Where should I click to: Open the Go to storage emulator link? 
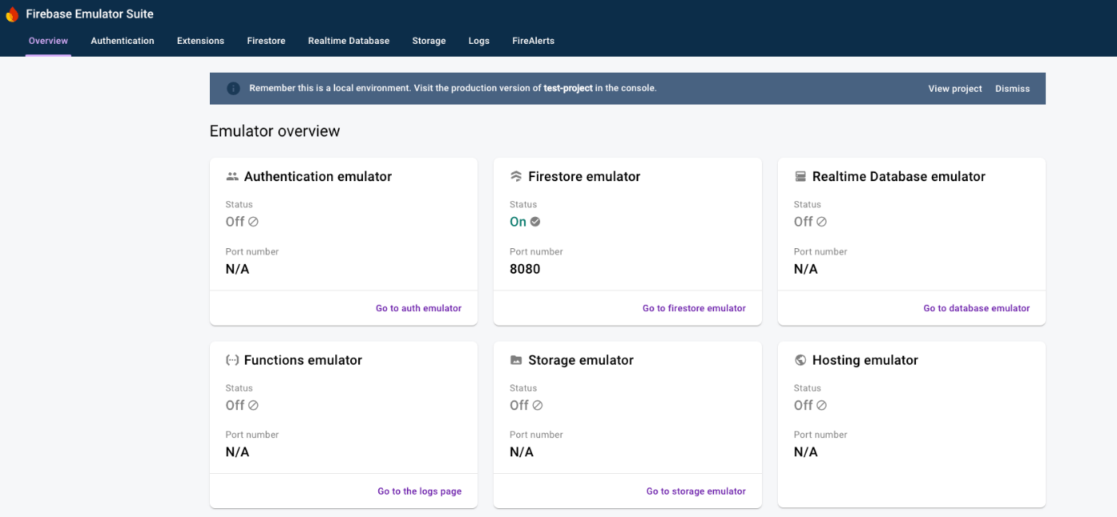tap(696, 491)
